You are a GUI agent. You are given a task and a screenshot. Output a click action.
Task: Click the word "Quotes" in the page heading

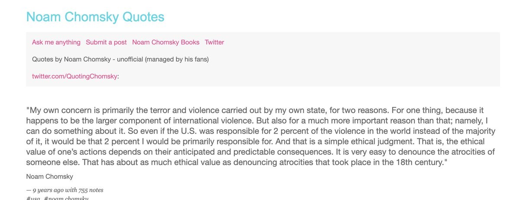[144, 17]
